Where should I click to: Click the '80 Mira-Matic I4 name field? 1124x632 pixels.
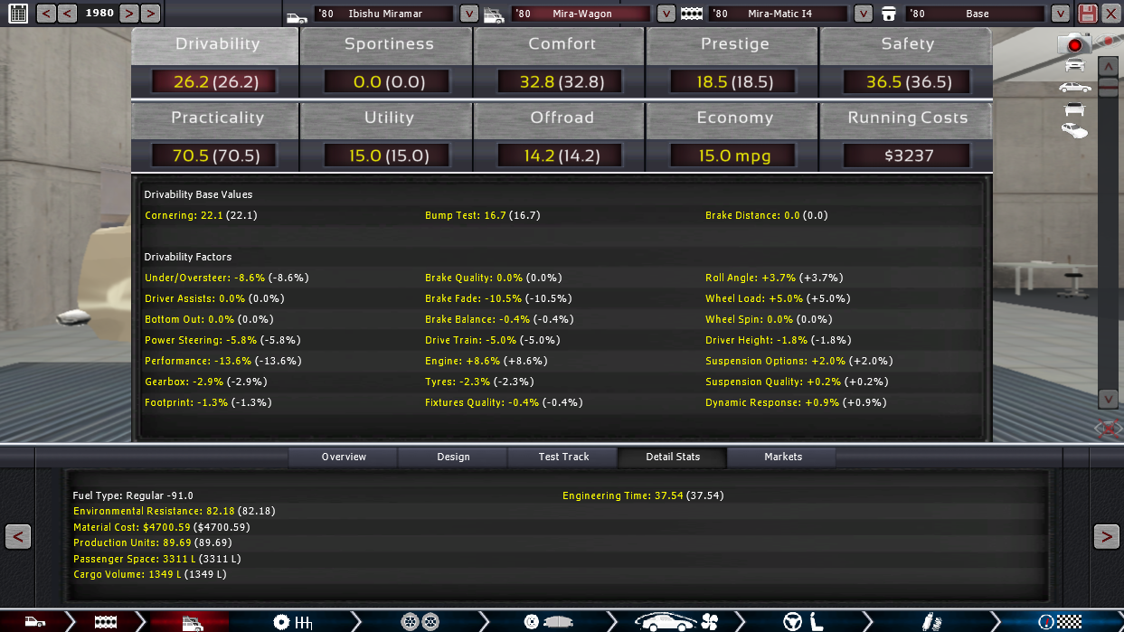(778, 14)
